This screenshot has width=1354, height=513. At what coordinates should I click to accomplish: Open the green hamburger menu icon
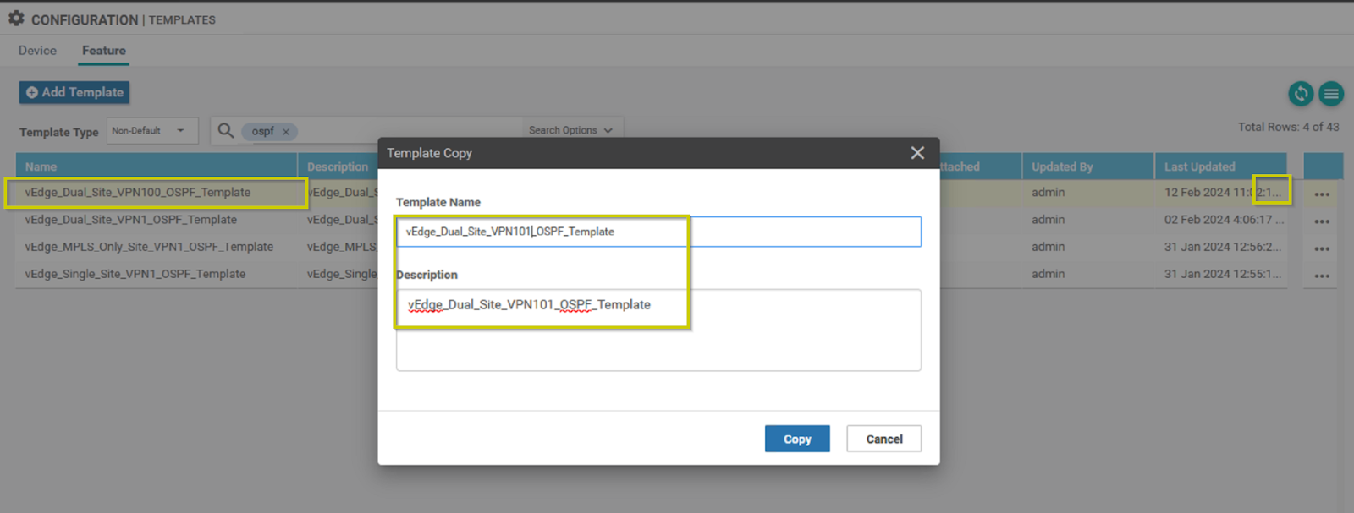[x=1331, y=94]
